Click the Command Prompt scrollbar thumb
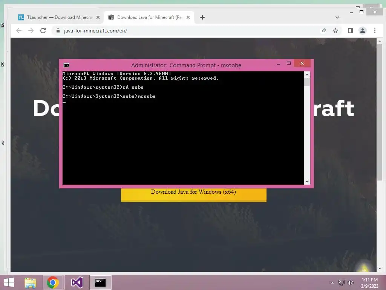The image size is (386, 290). (307, 82)
